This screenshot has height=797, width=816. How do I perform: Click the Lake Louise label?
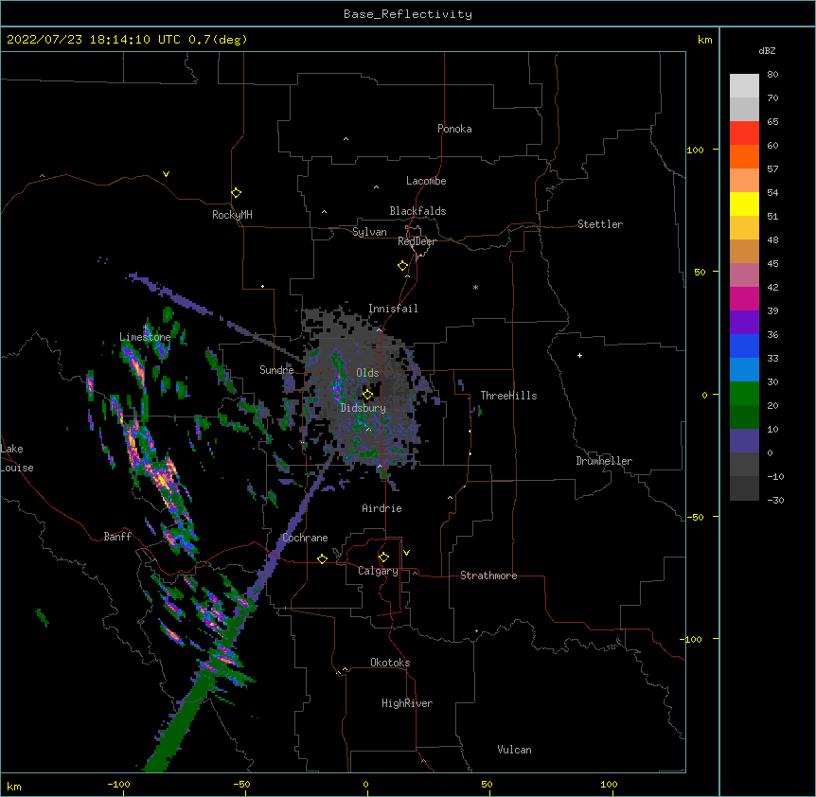pos(17,458)
